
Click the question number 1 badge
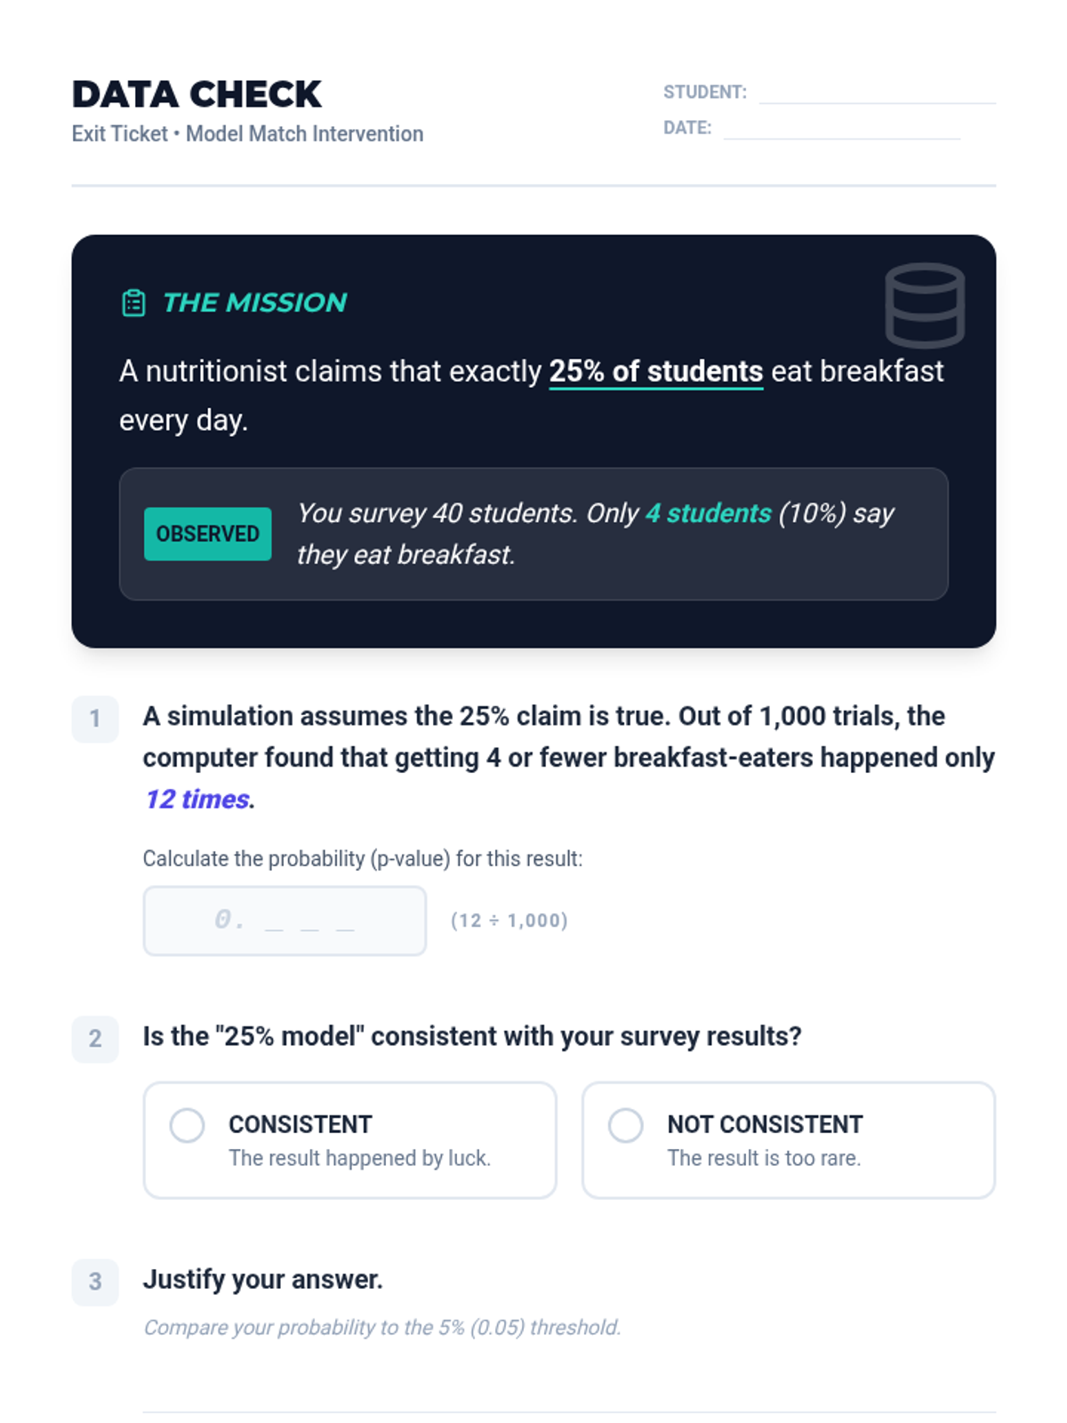click(95, 719)
